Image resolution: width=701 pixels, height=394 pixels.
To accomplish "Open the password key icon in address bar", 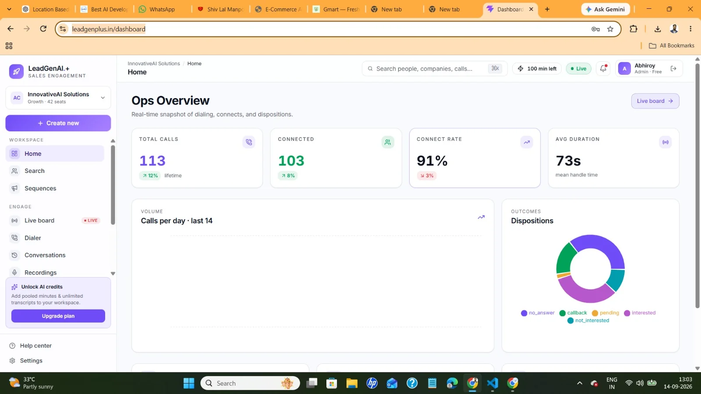I will tap(595, 29).
